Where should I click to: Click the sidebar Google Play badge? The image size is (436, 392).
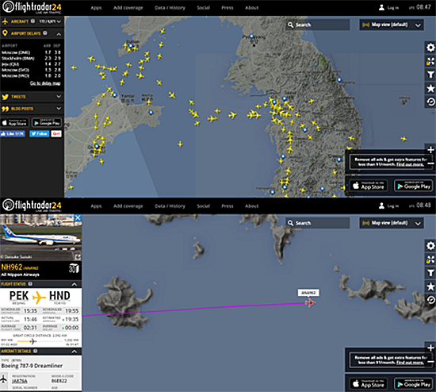(47, 122)
